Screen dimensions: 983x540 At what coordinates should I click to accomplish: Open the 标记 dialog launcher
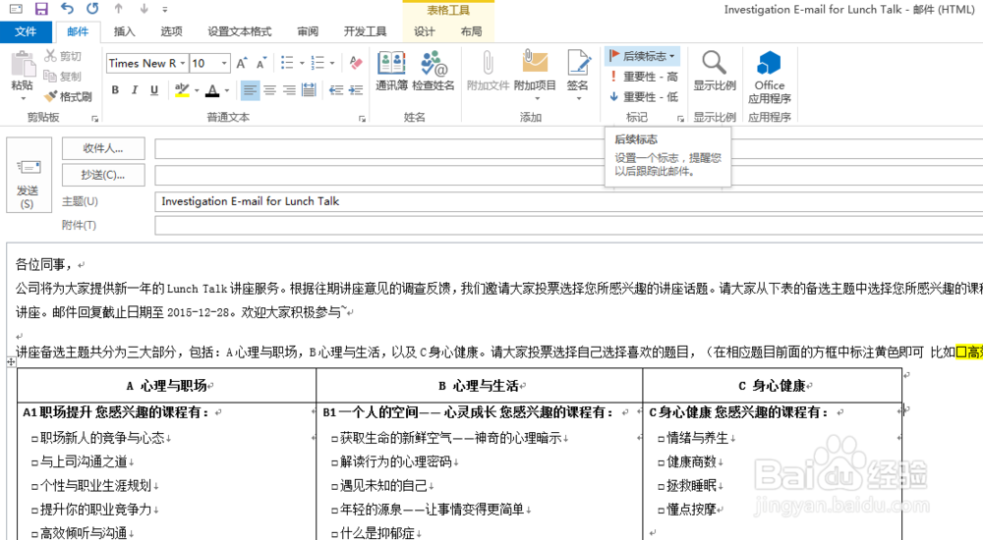681,119
